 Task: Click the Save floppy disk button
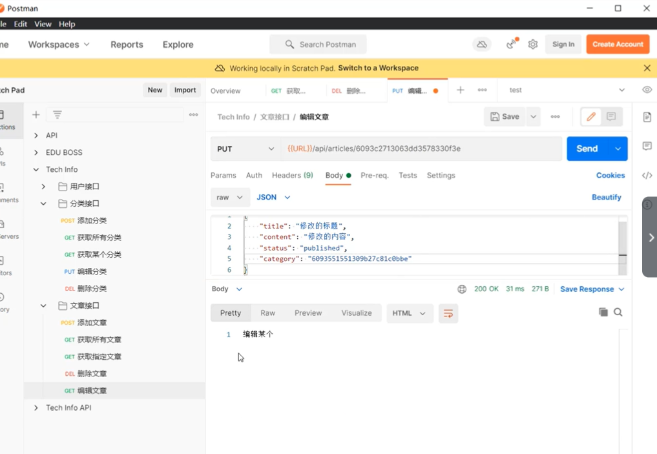click(505, 117)
